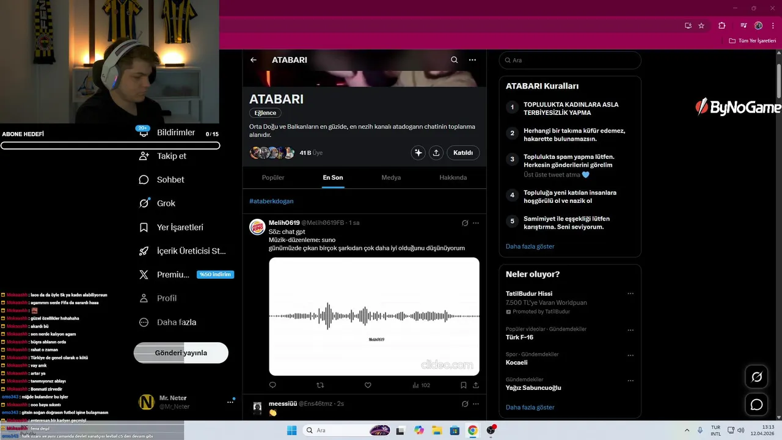Open meessiüü profile name
The height and width of the screenshot is (440, 782).
point(283,403)
